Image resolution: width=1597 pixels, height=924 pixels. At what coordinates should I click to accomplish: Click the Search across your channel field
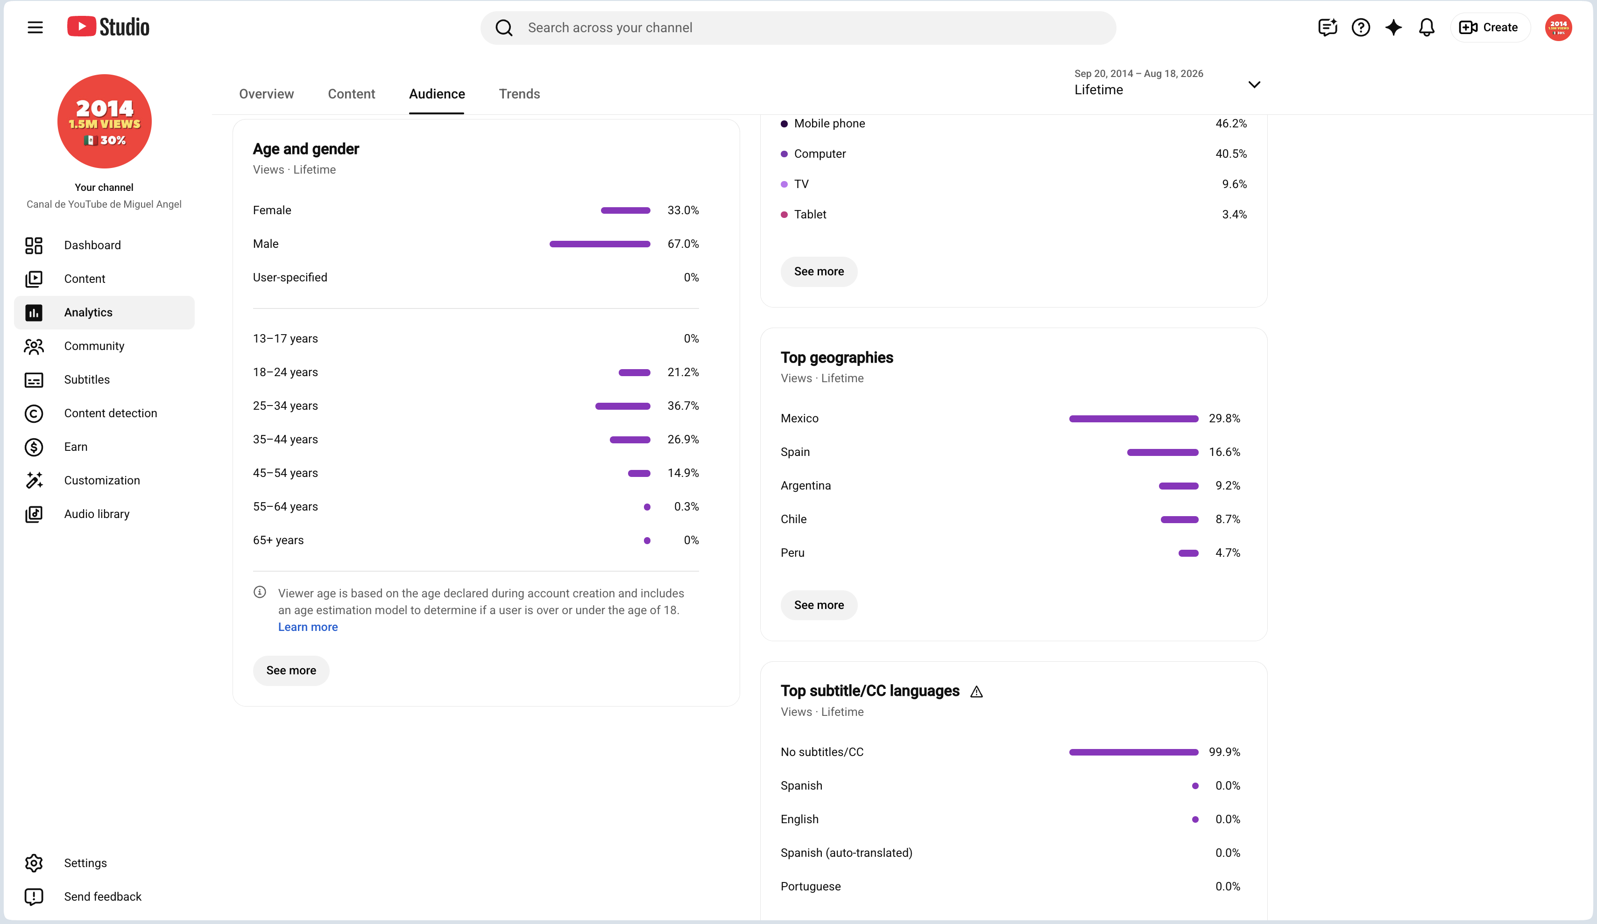(798, 28)
